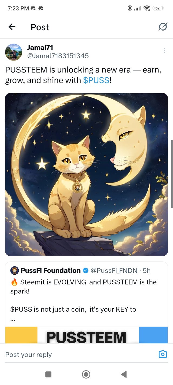Screen dimensions: 173x385
Task: Open the Grok slash-circle icon
Action: 163,27
